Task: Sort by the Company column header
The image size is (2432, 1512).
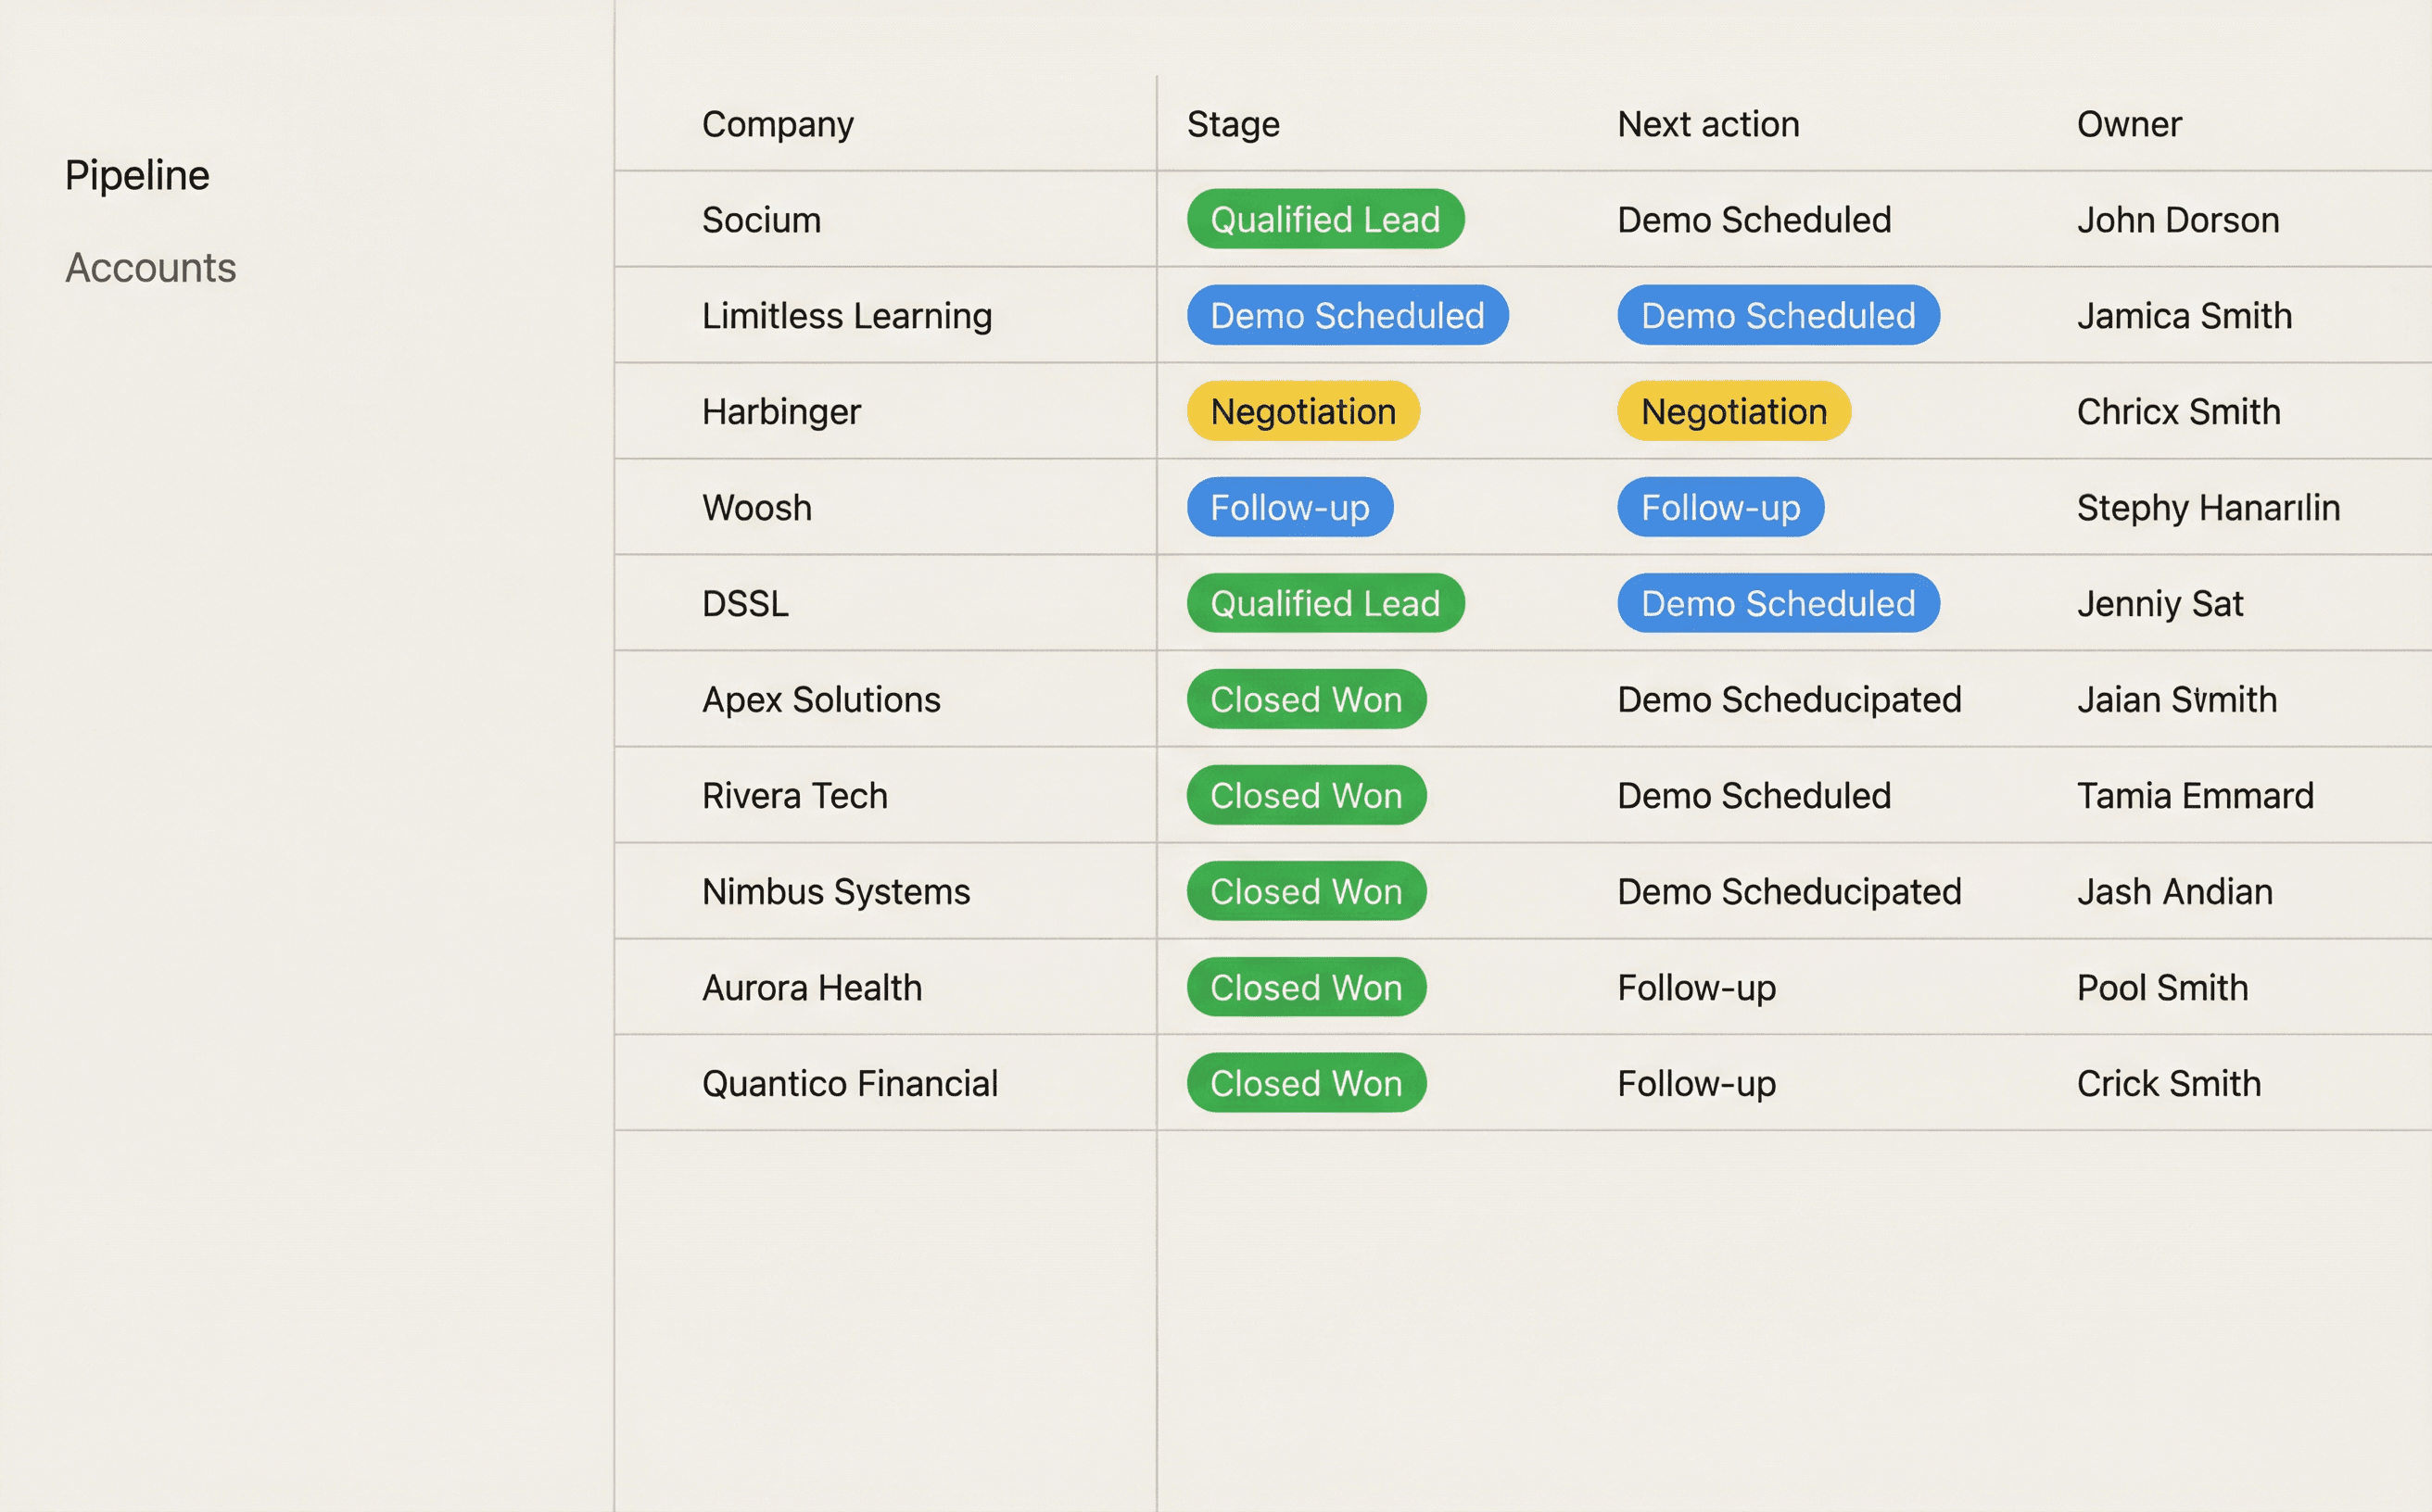Action: [x=779, y=123]
